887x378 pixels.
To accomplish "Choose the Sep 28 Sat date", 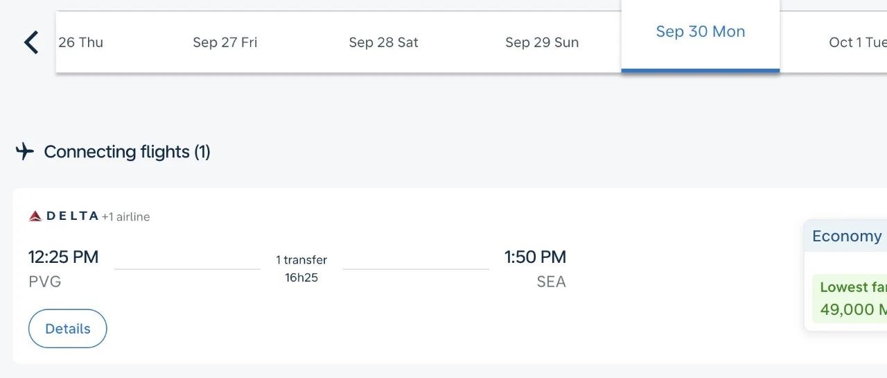I will point(383,42).
